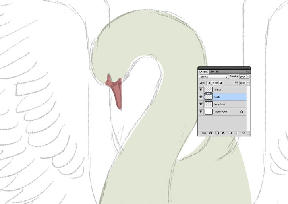The image size is (288, 204).
Task: Select the beak layer thumbnail
Action: click(209, 97)
